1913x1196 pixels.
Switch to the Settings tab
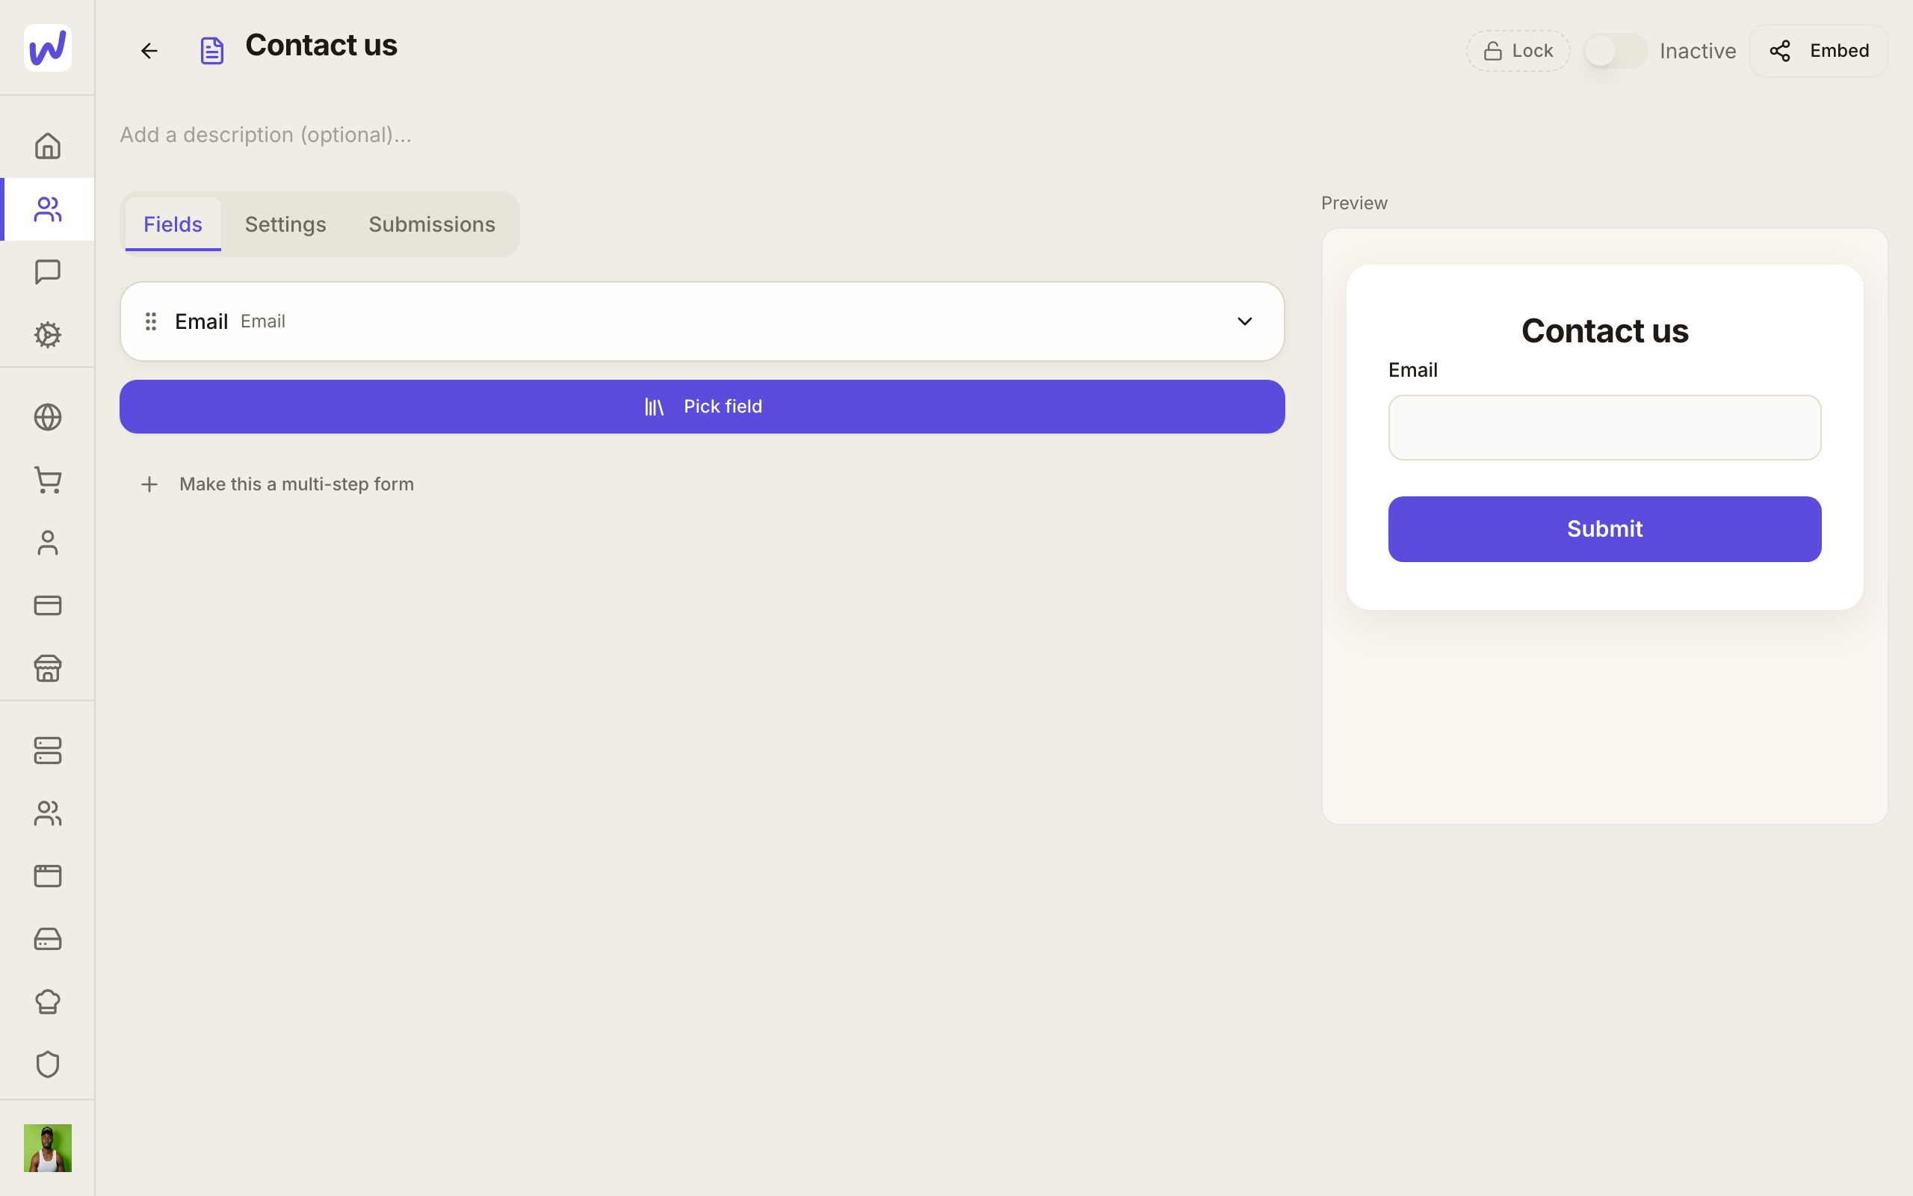(285, 224)
